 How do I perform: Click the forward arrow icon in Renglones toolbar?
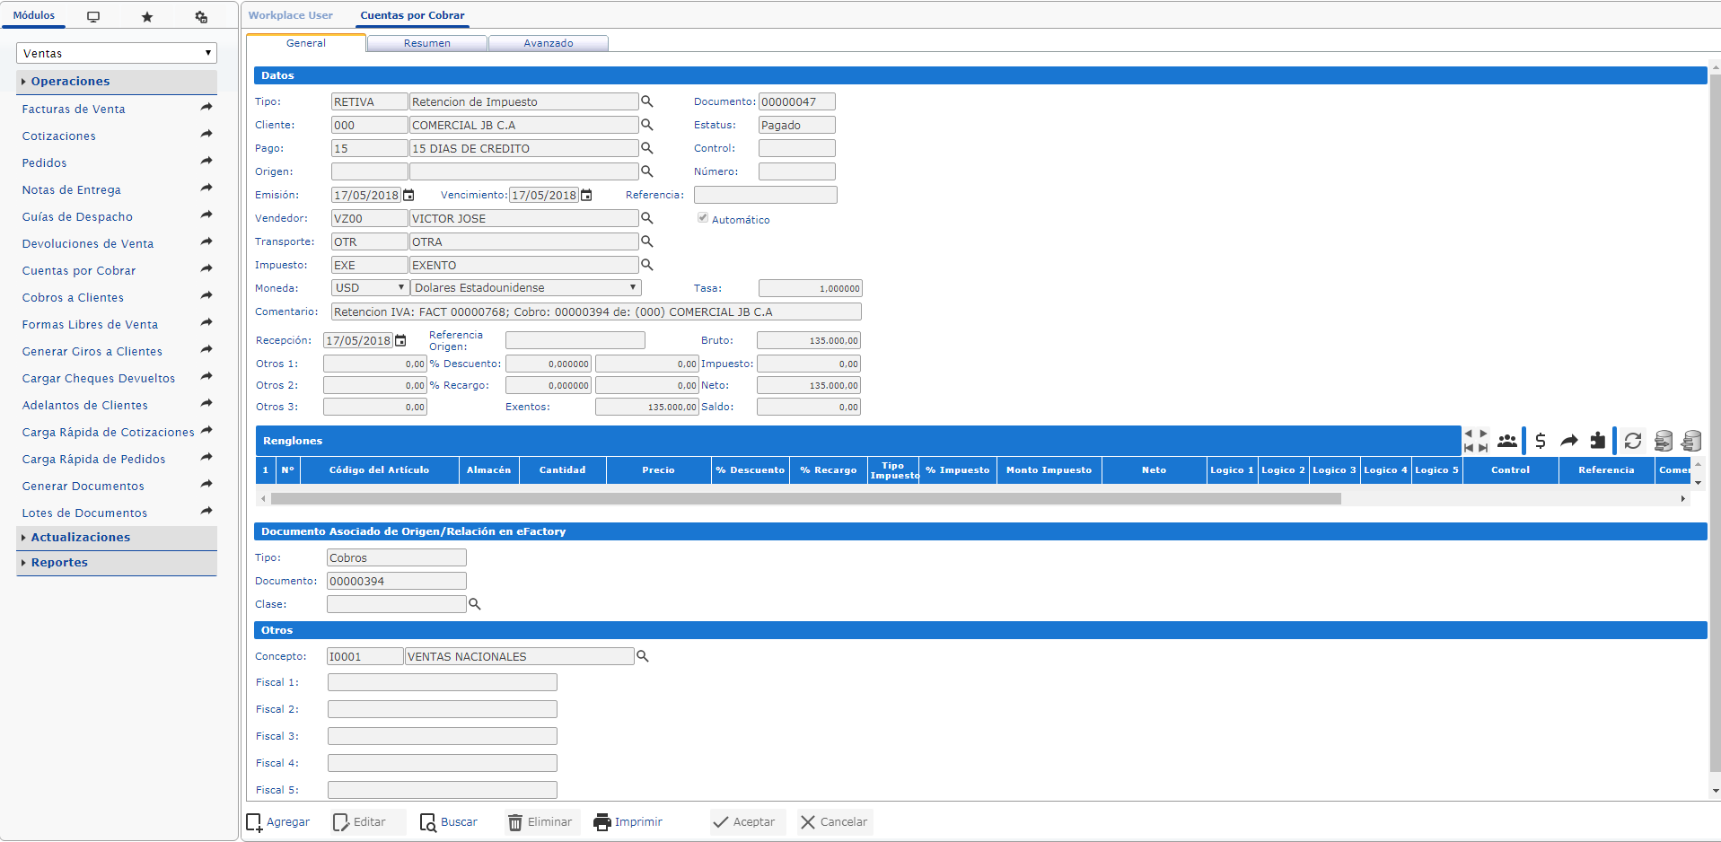pos(1568,441)
